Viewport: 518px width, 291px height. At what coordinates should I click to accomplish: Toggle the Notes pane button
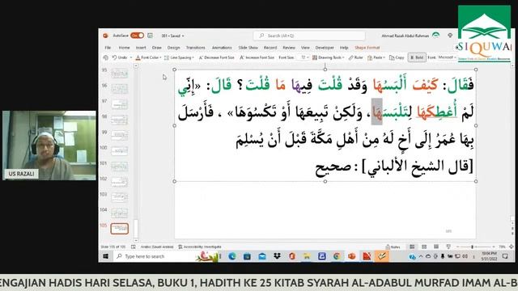point(393,247)
